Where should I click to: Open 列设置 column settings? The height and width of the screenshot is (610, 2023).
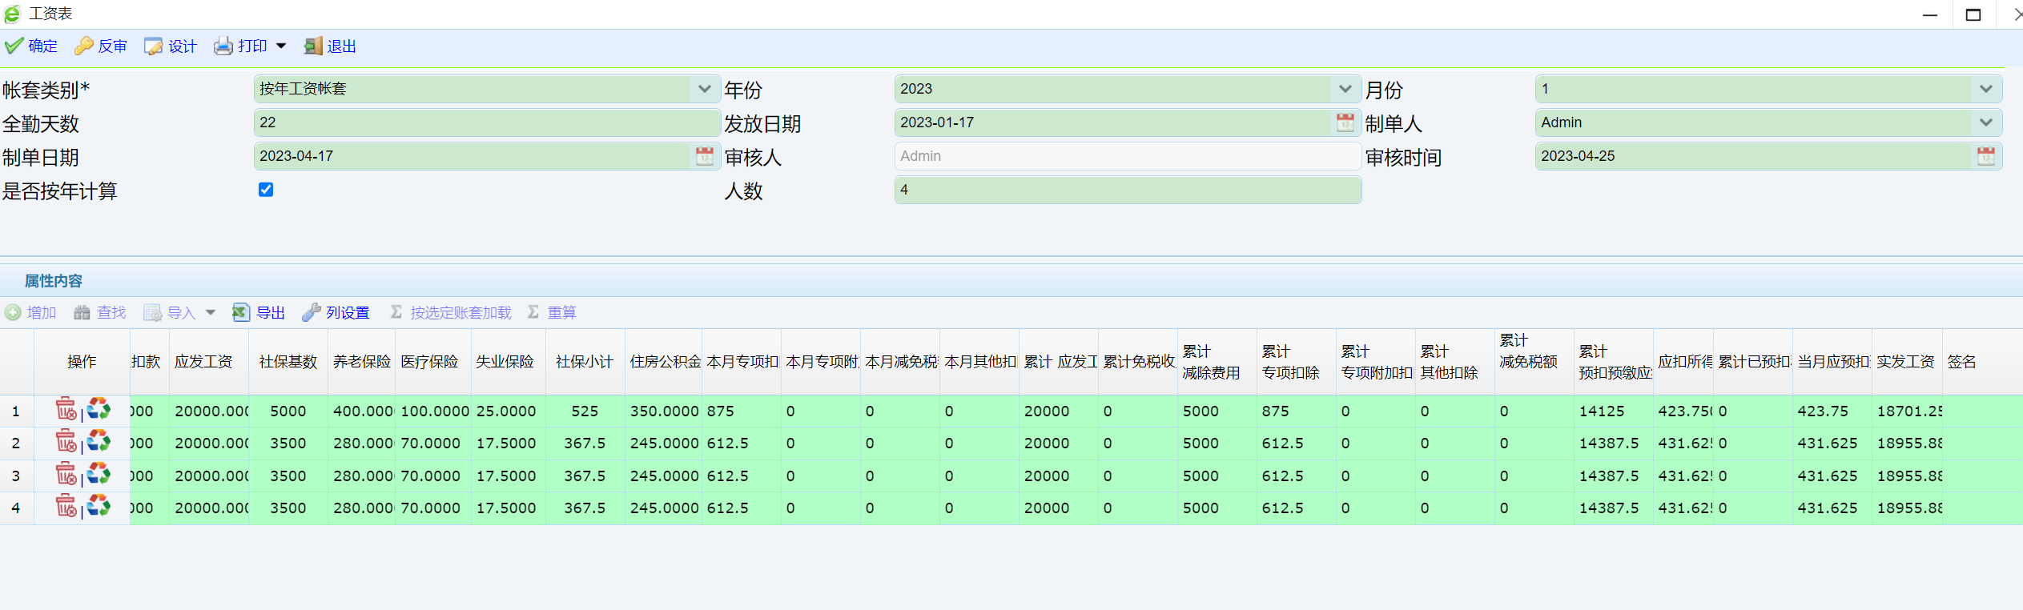tap(336, 312)
